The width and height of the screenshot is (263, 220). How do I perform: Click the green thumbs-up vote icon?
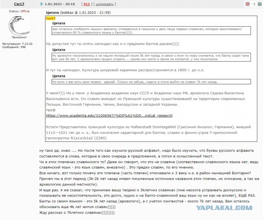(260, 4)
